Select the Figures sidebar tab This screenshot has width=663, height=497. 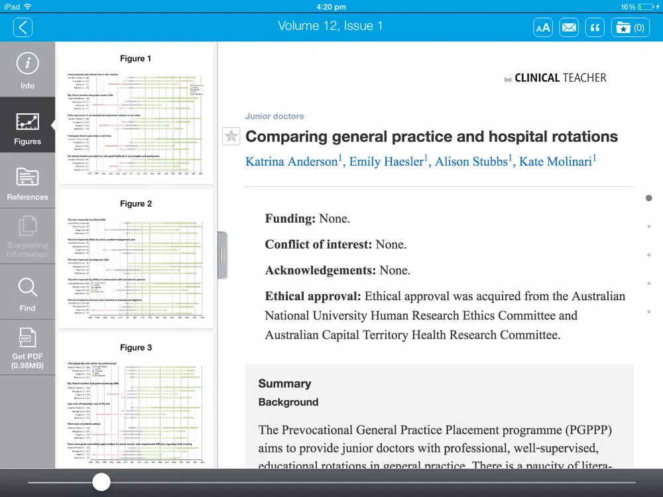tap(27, 125)
